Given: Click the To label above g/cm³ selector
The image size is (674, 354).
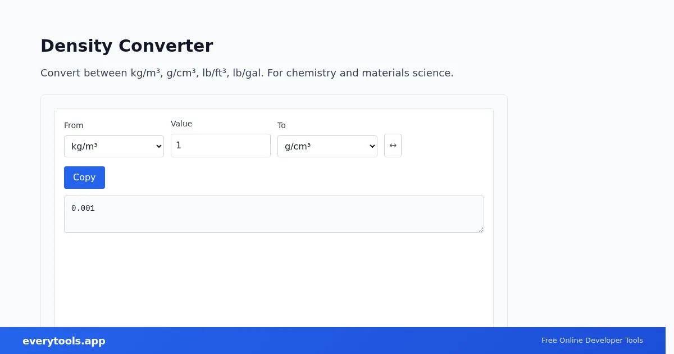Looking at the screenshot, I should tap(281, 125).
